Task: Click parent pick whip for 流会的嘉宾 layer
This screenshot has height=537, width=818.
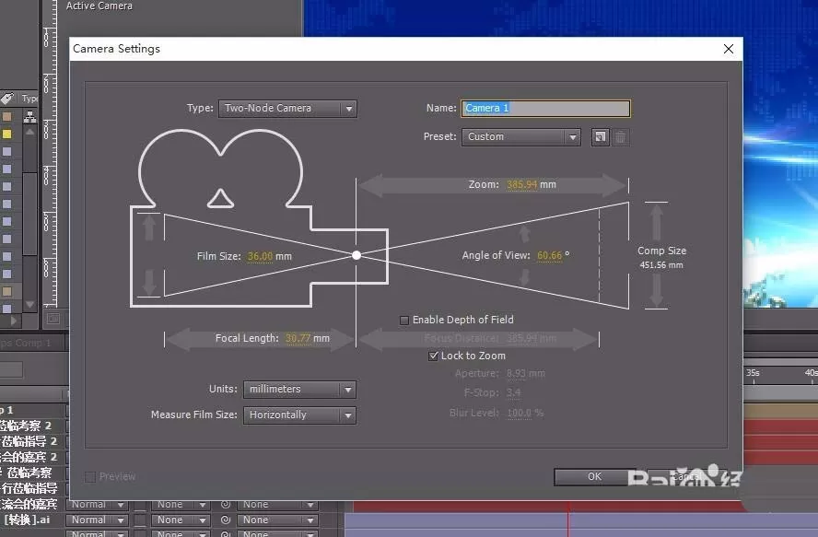Action: tap(226, 504)
